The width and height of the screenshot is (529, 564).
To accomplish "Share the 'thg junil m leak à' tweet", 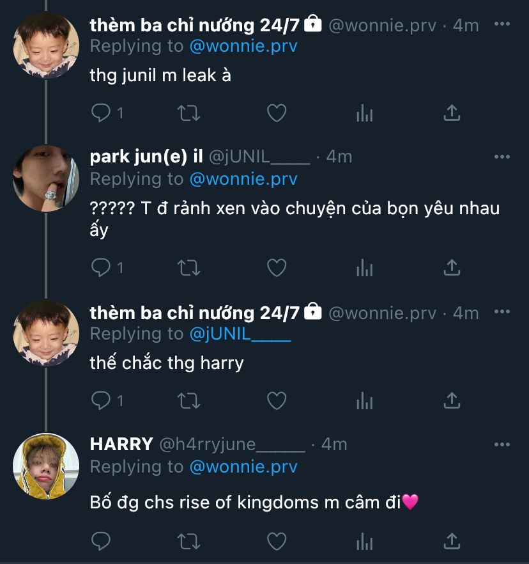I will [x=452, y=113].
